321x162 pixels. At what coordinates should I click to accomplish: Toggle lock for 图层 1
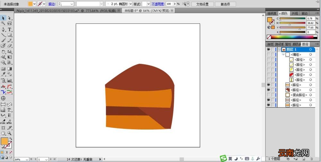click(273, 49)
